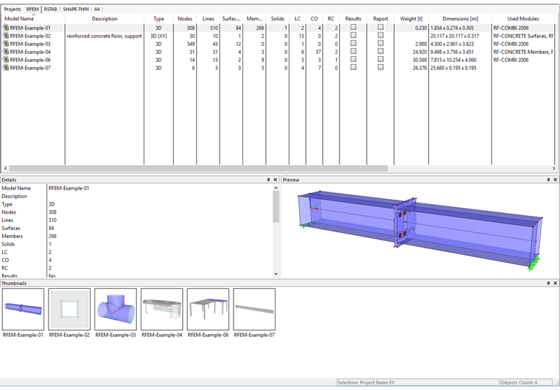Screen dimensions: 560x390
Task: Toggle Results checkbox for RFEM-Example-06
Action: tap(353, 59)
